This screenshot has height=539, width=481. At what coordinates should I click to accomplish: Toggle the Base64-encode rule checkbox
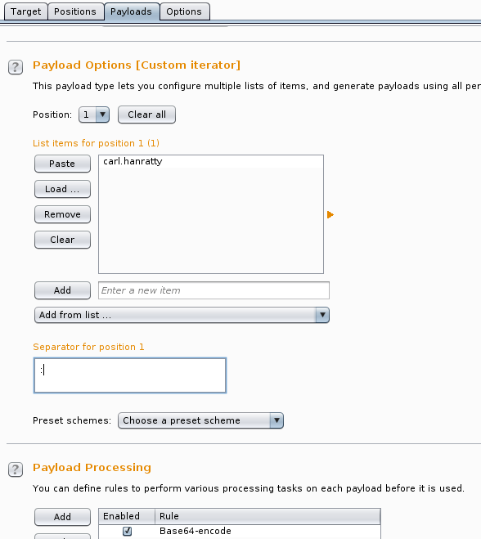[x=127, y=531]
